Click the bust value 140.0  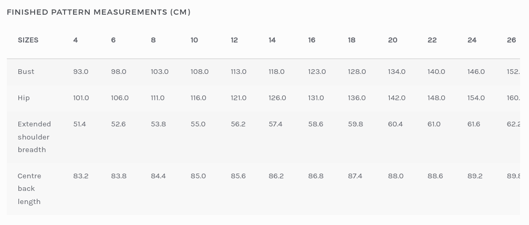(x=436, y=71)
